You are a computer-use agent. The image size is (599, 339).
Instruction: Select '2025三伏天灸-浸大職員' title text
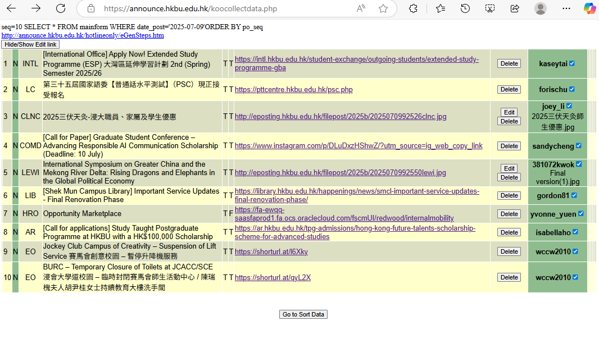pyautogui.click(x=109, y=116)
